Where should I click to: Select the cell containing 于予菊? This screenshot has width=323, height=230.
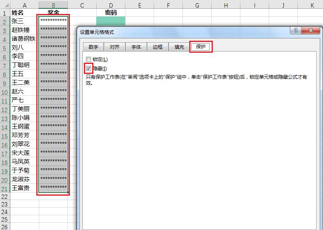click(x=24, y=171)
